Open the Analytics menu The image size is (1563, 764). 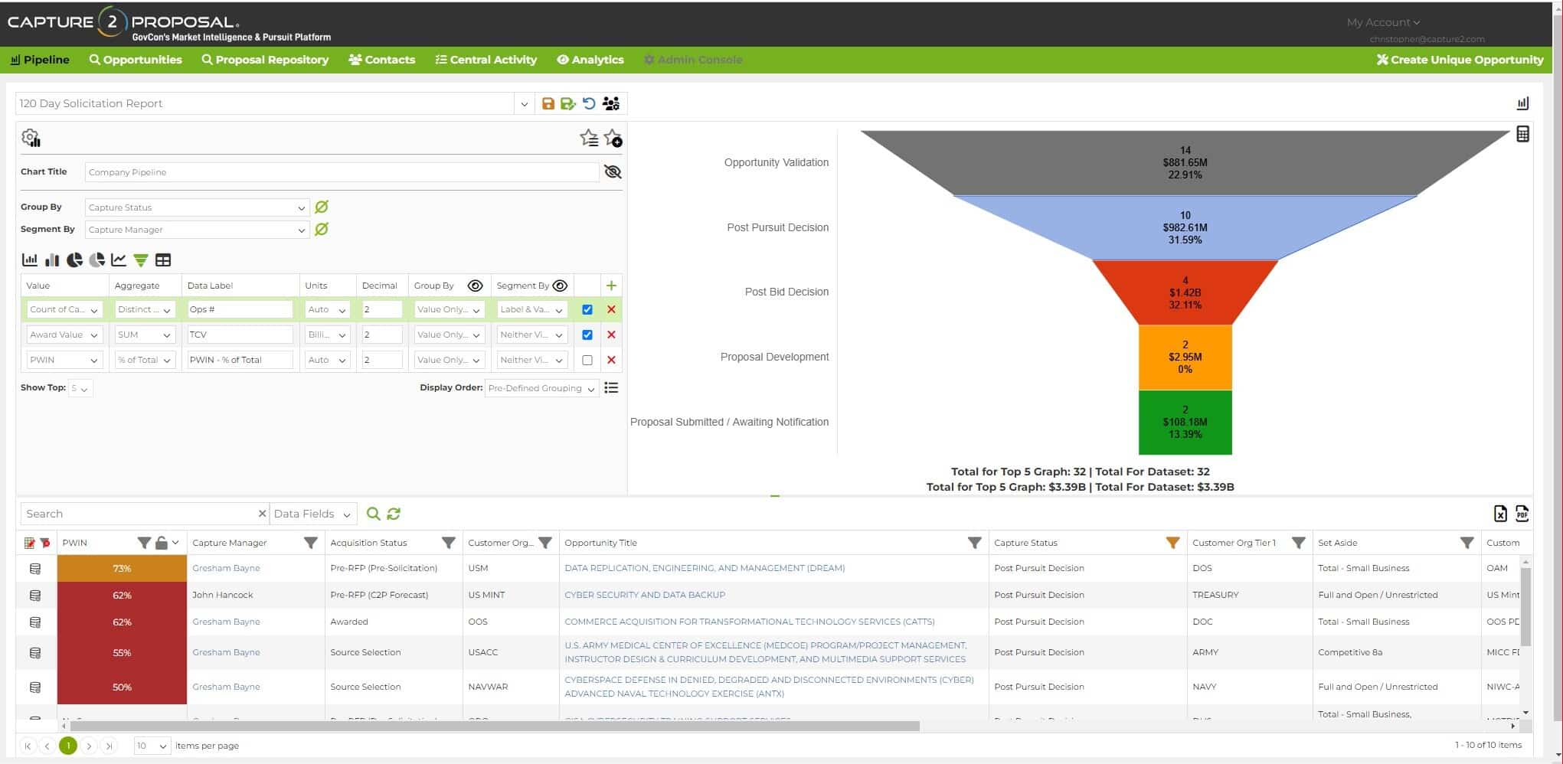pos(590,60)
